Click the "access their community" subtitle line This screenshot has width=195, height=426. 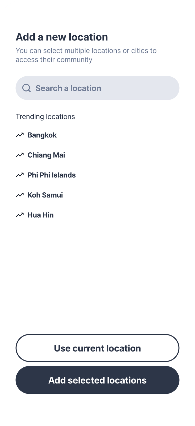point(54,60)
